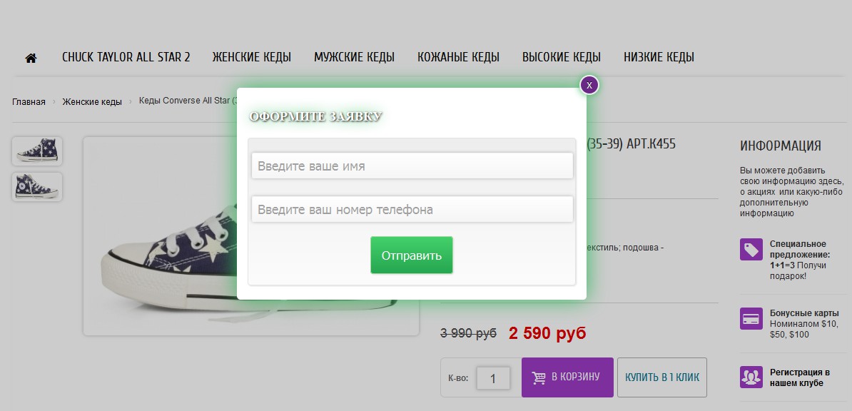Add product with В корзину button
Screen dimensions: 852x411
tap(567, 377)
